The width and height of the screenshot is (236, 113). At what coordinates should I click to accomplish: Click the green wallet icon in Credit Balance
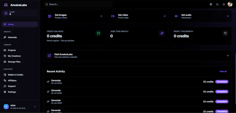[99, 33]
